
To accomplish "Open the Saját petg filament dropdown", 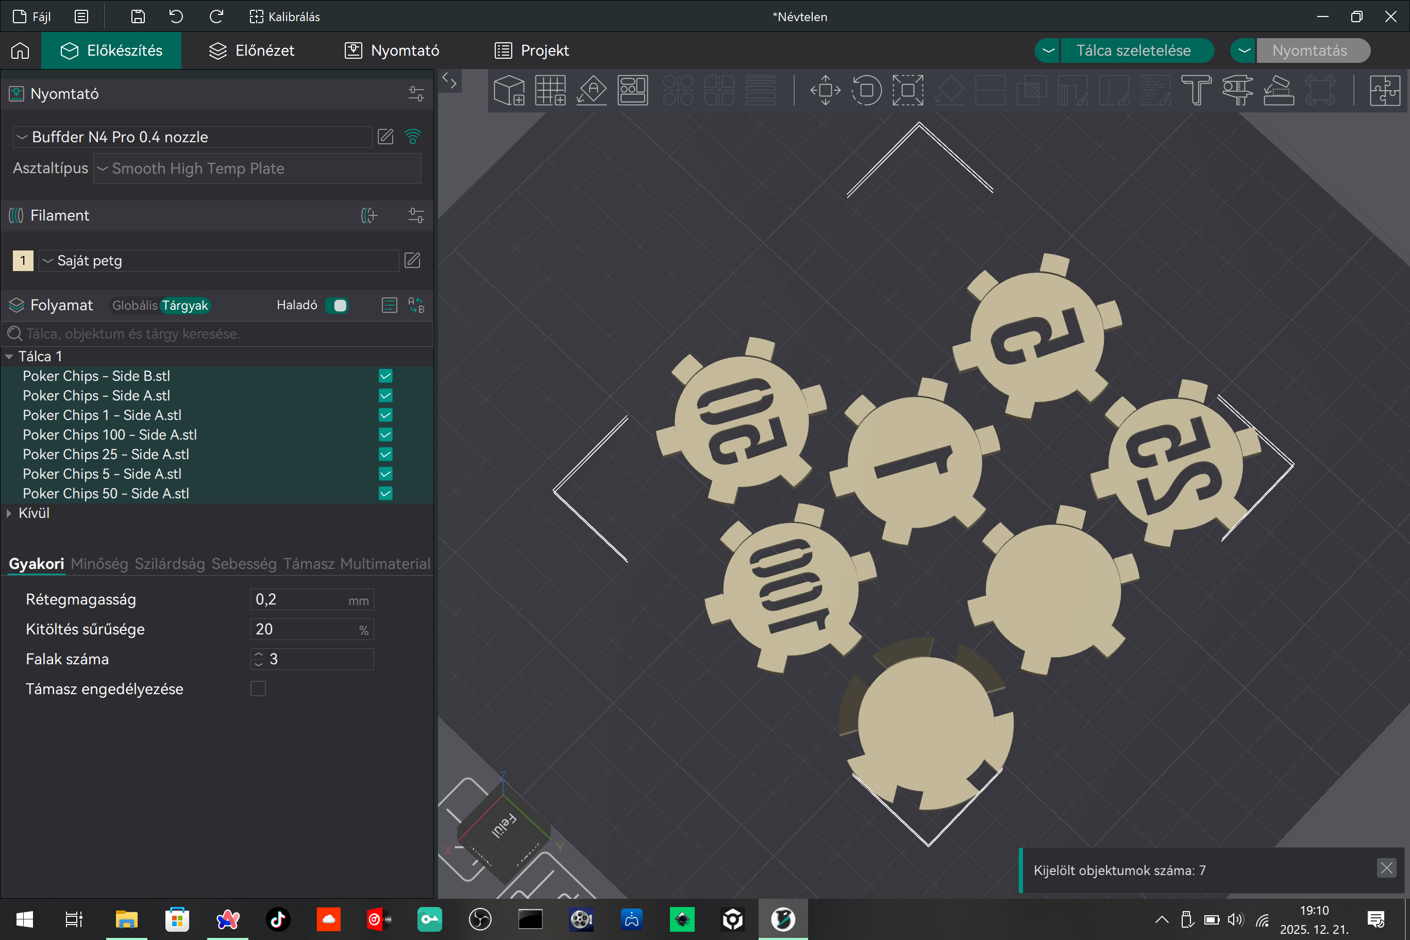I will [x=219, y=261].
